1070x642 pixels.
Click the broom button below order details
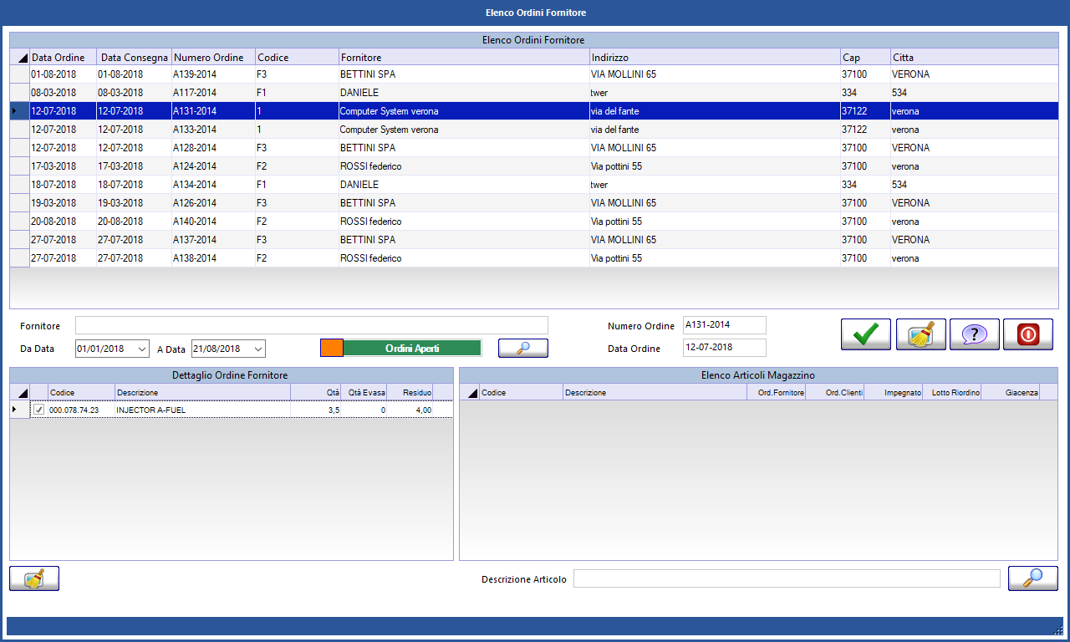tap(34, 579)
